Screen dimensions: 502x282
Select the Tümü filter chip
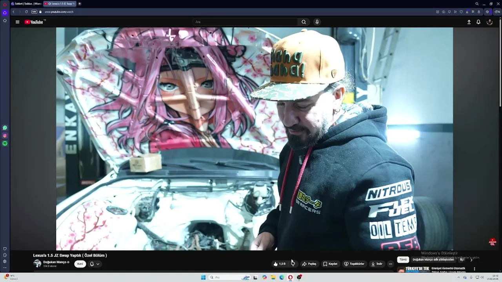pyautogui.click(x=403, y=260)
